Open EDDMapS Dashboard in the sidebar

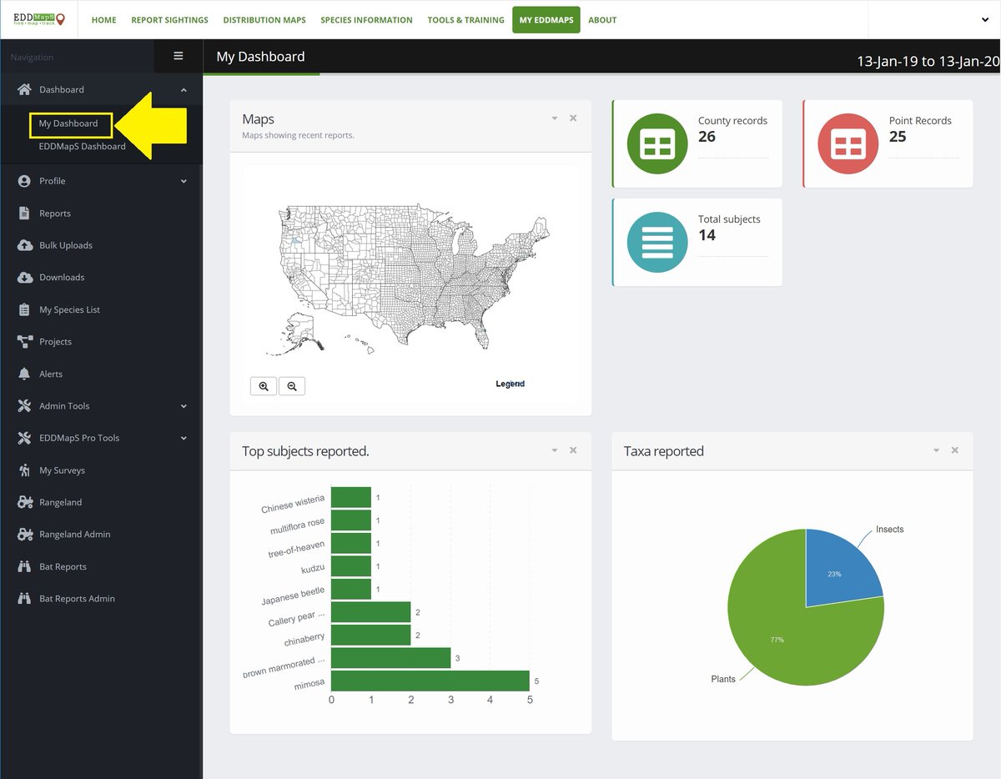[82, 147]
